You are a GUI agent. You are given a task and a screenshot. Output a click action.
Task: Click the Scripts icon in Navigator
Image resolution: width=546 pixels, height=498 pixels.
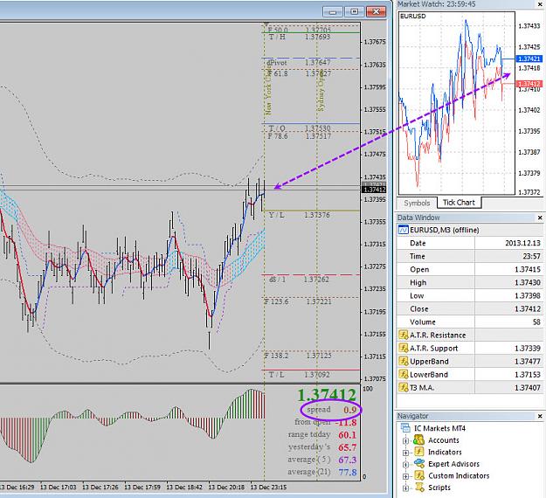[x=419, y=488]
